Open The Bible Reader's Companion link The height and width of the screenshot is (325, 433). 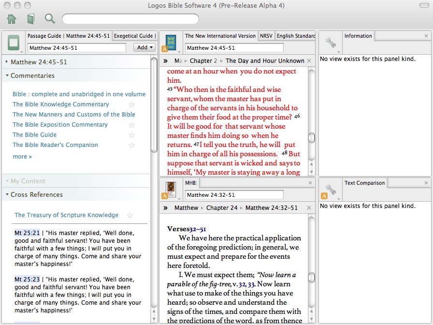[x=55, y=145]
